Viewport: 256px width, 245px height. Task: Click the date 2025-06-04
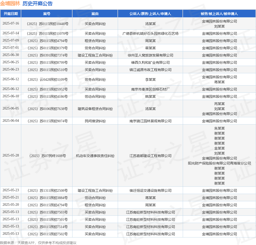click(x=11, y=120)
